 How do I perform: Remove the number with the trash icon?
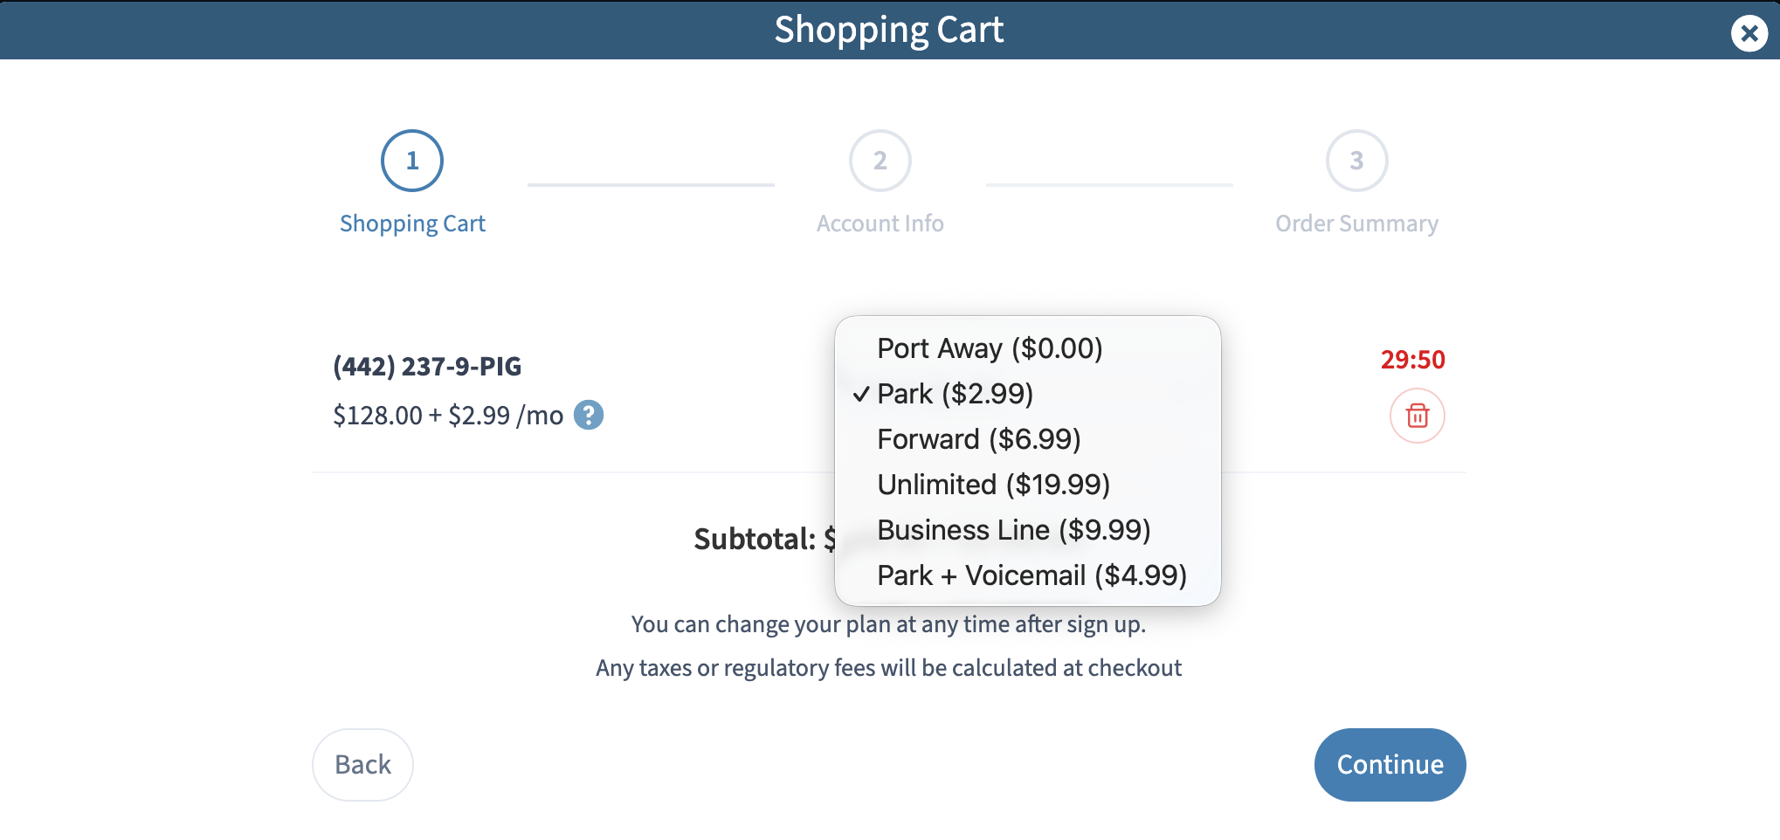(1417, 416)
